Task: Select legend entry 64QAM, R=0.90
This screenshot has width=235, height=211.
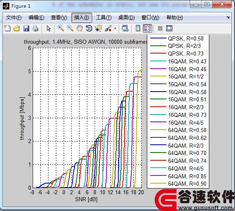Action: click(178, 184)
